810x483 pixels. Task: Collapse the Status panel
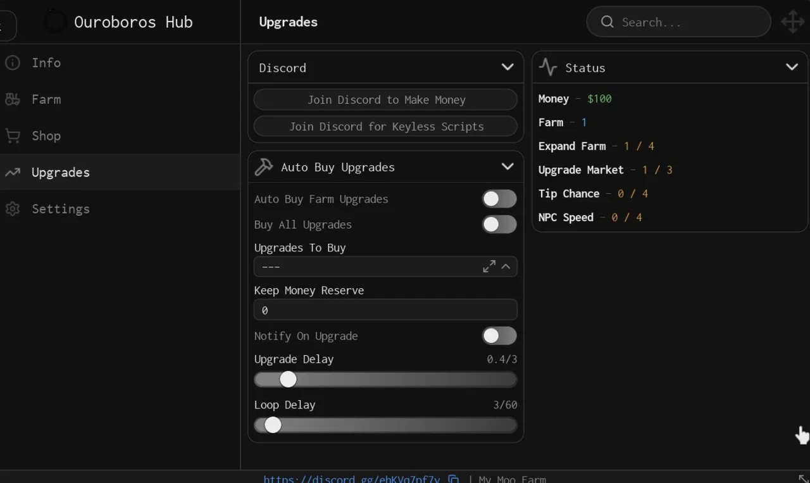(792, 67)
